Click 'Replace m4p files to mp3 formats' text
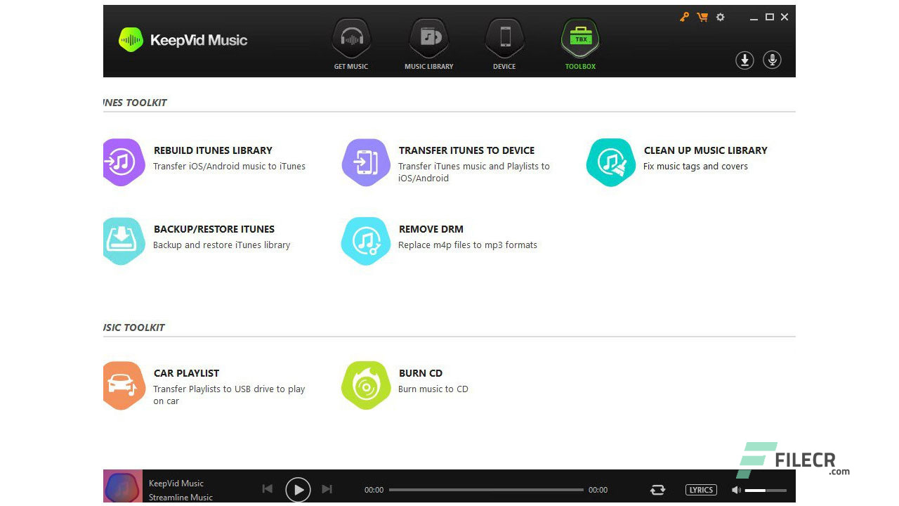The width and height of the screenshot is (899, 506). click(468, 245)
